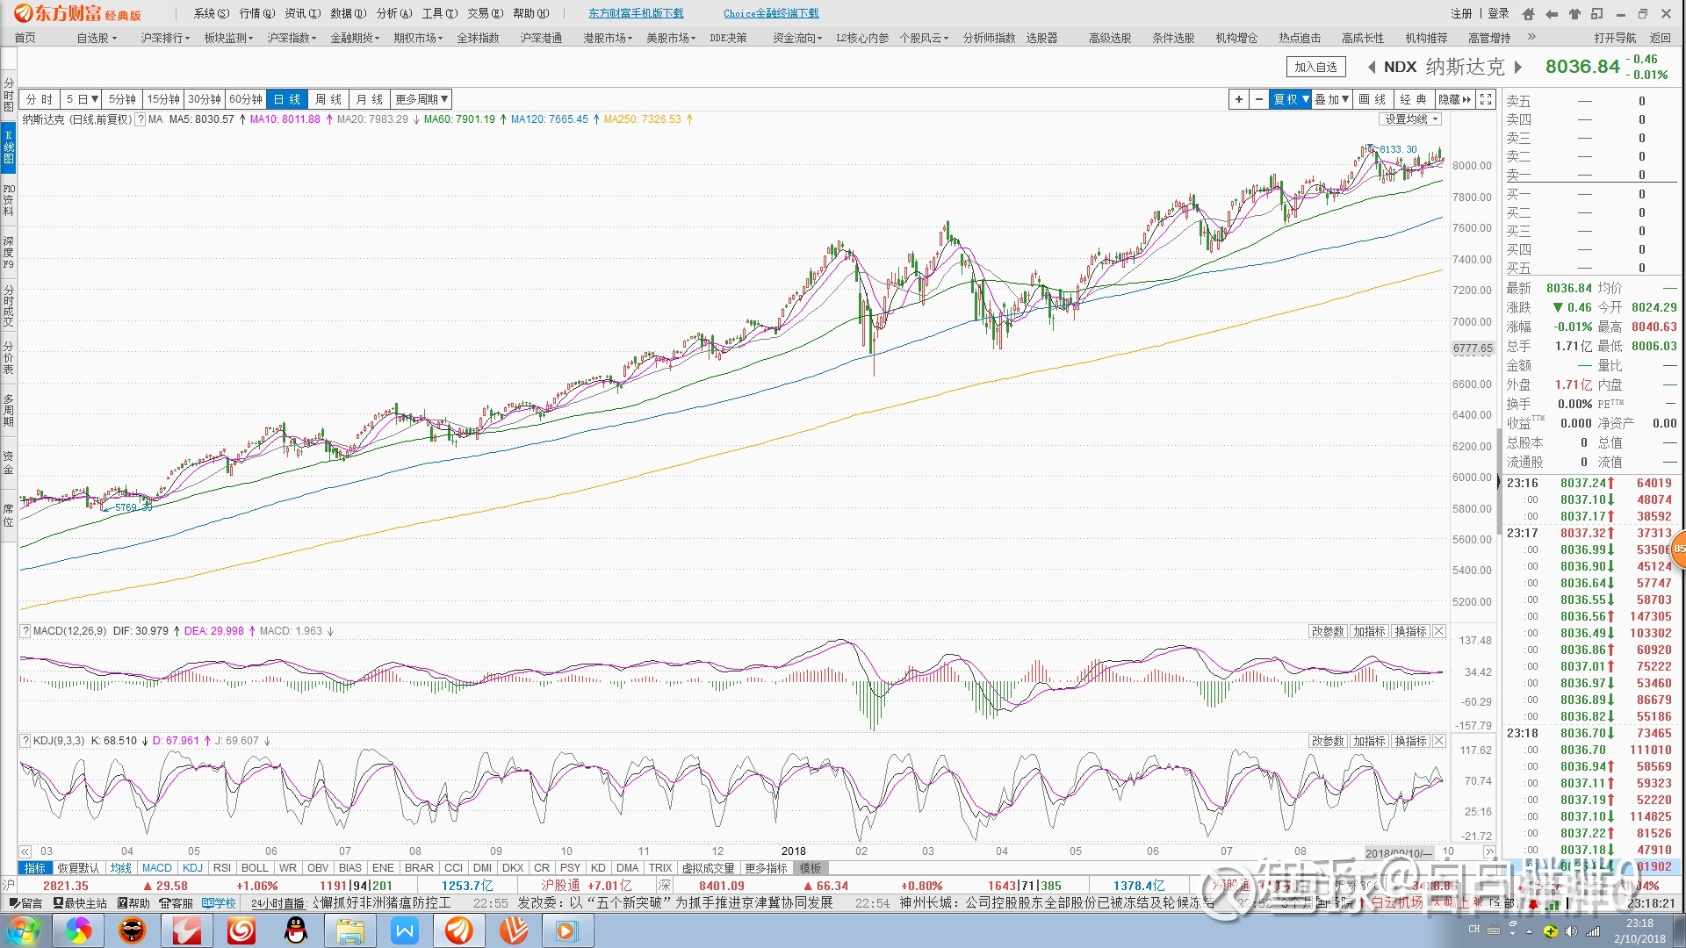1686x948 pixels.
Task: Click the 加入自选 button
Action: [x=1315, y=67]
